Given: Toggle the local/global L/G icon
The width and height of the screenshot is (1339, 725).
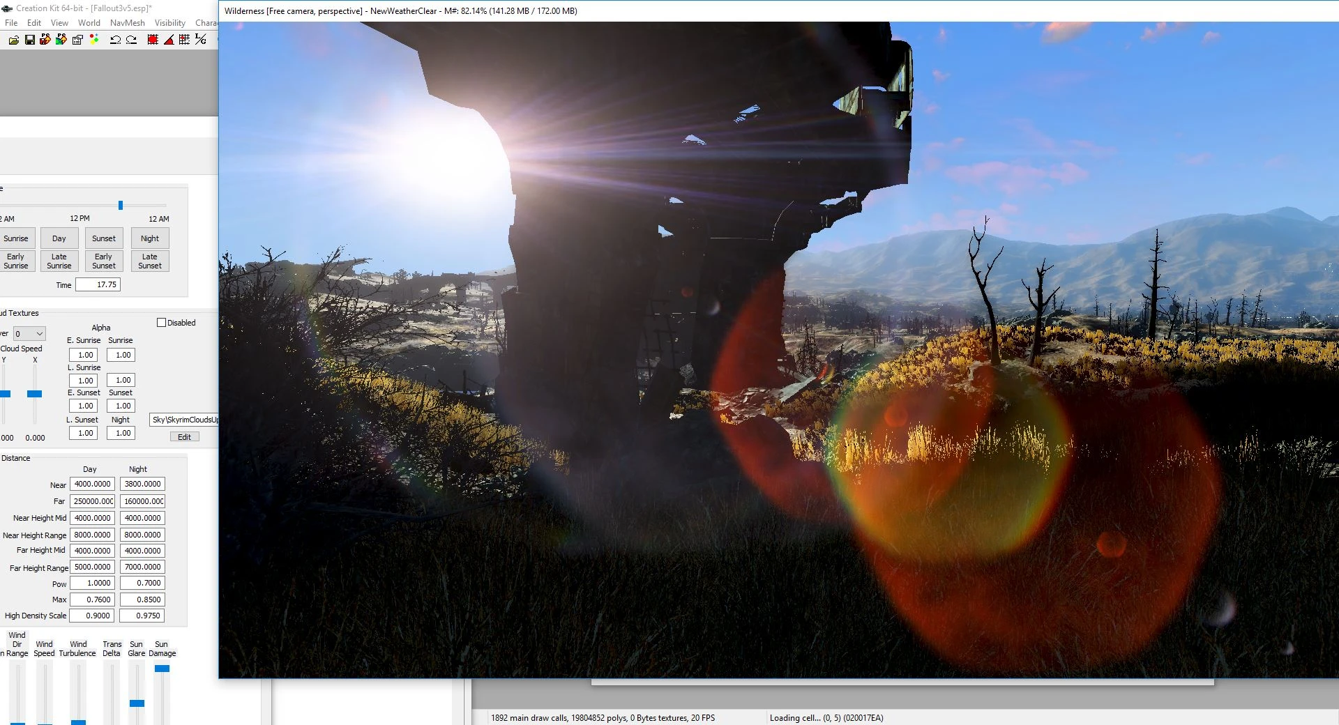Looking at the screenshot, I should pos(201,40).
